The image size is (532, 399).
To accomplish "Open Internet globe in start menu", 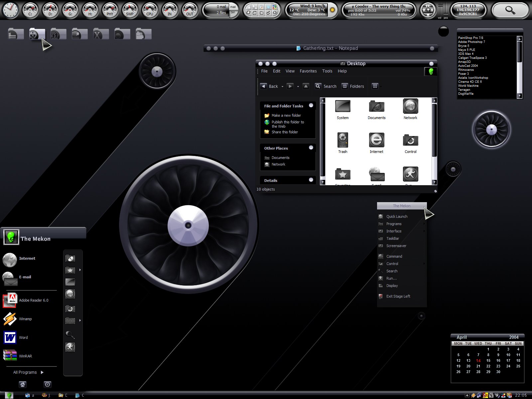I will (x=10, y=260).
